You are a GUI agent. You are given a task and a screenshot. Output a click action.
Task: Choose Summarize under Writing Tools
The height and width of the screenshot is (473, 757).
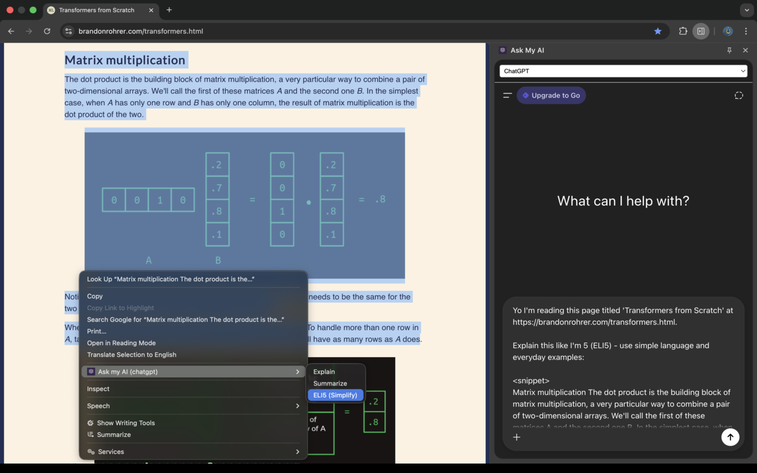pyautogui.click(x=193, y=435)
